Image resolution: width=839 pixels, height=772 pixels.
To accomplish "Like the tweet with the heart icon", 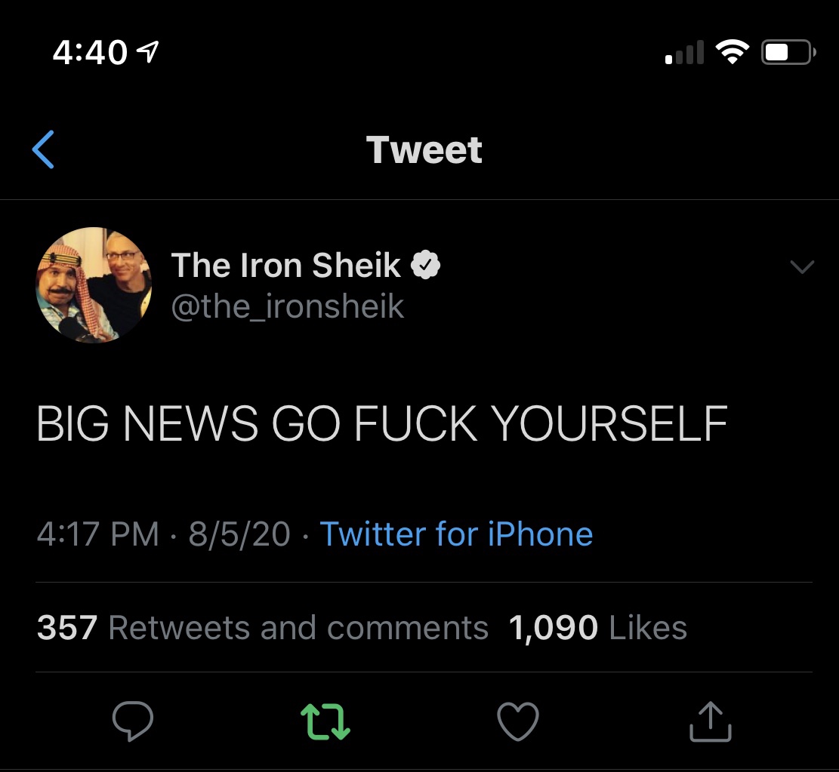I will pos(518,721).
